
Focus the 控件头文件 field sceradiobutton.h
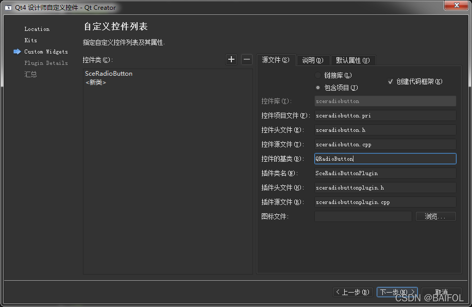(x=385, y=130)
